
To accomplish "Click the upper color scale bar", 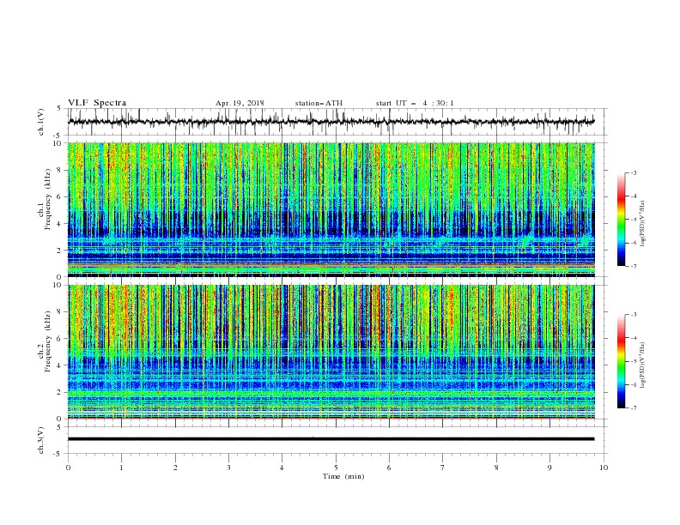I will click(622, 220).
